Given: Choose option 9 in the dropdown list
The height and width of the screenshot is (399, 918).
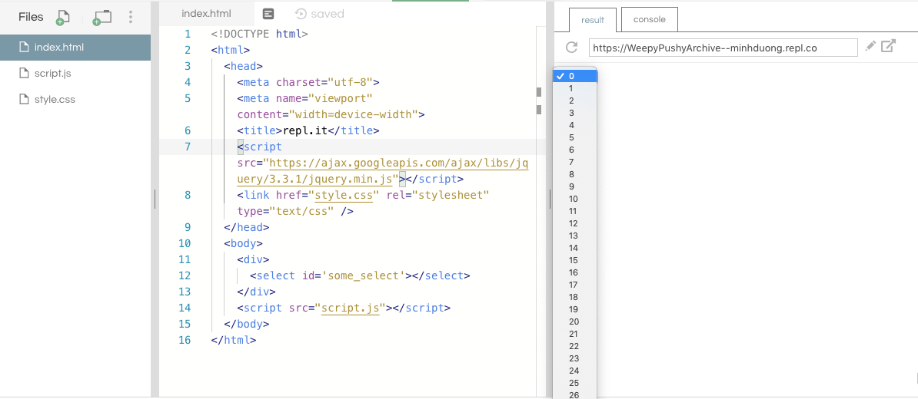Looking at the screenshot, I should tap(575, 186).
